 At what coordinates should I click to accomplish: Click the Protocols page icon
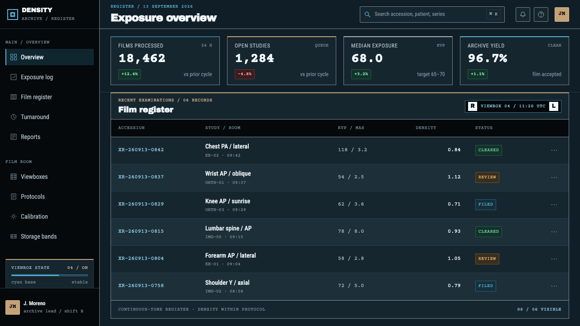pos(14,197)
